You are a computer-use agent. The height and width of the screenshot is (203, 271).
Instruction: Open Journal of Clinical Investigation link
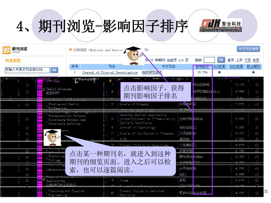pos(110,72)
